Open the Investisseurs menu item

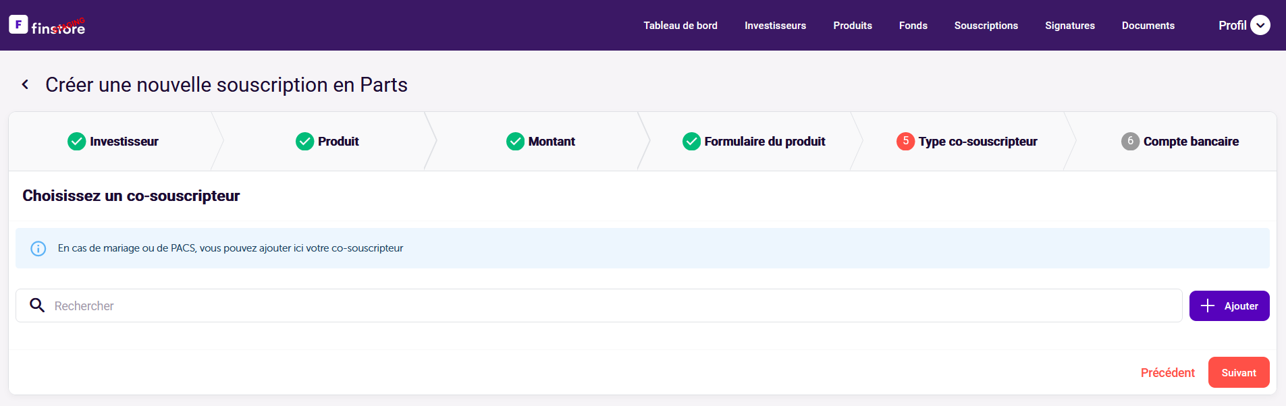[775, 26]
